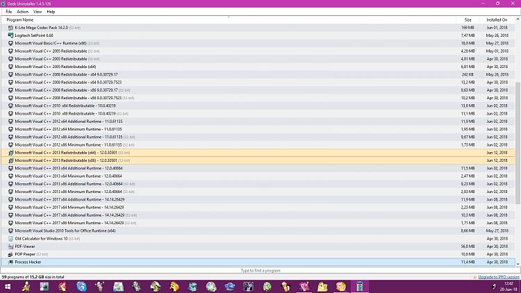Screen dimensions: 521x293
Task: Select Visual C++ 2013 x86 Minimum Runtime name
Action: (68, 192)
